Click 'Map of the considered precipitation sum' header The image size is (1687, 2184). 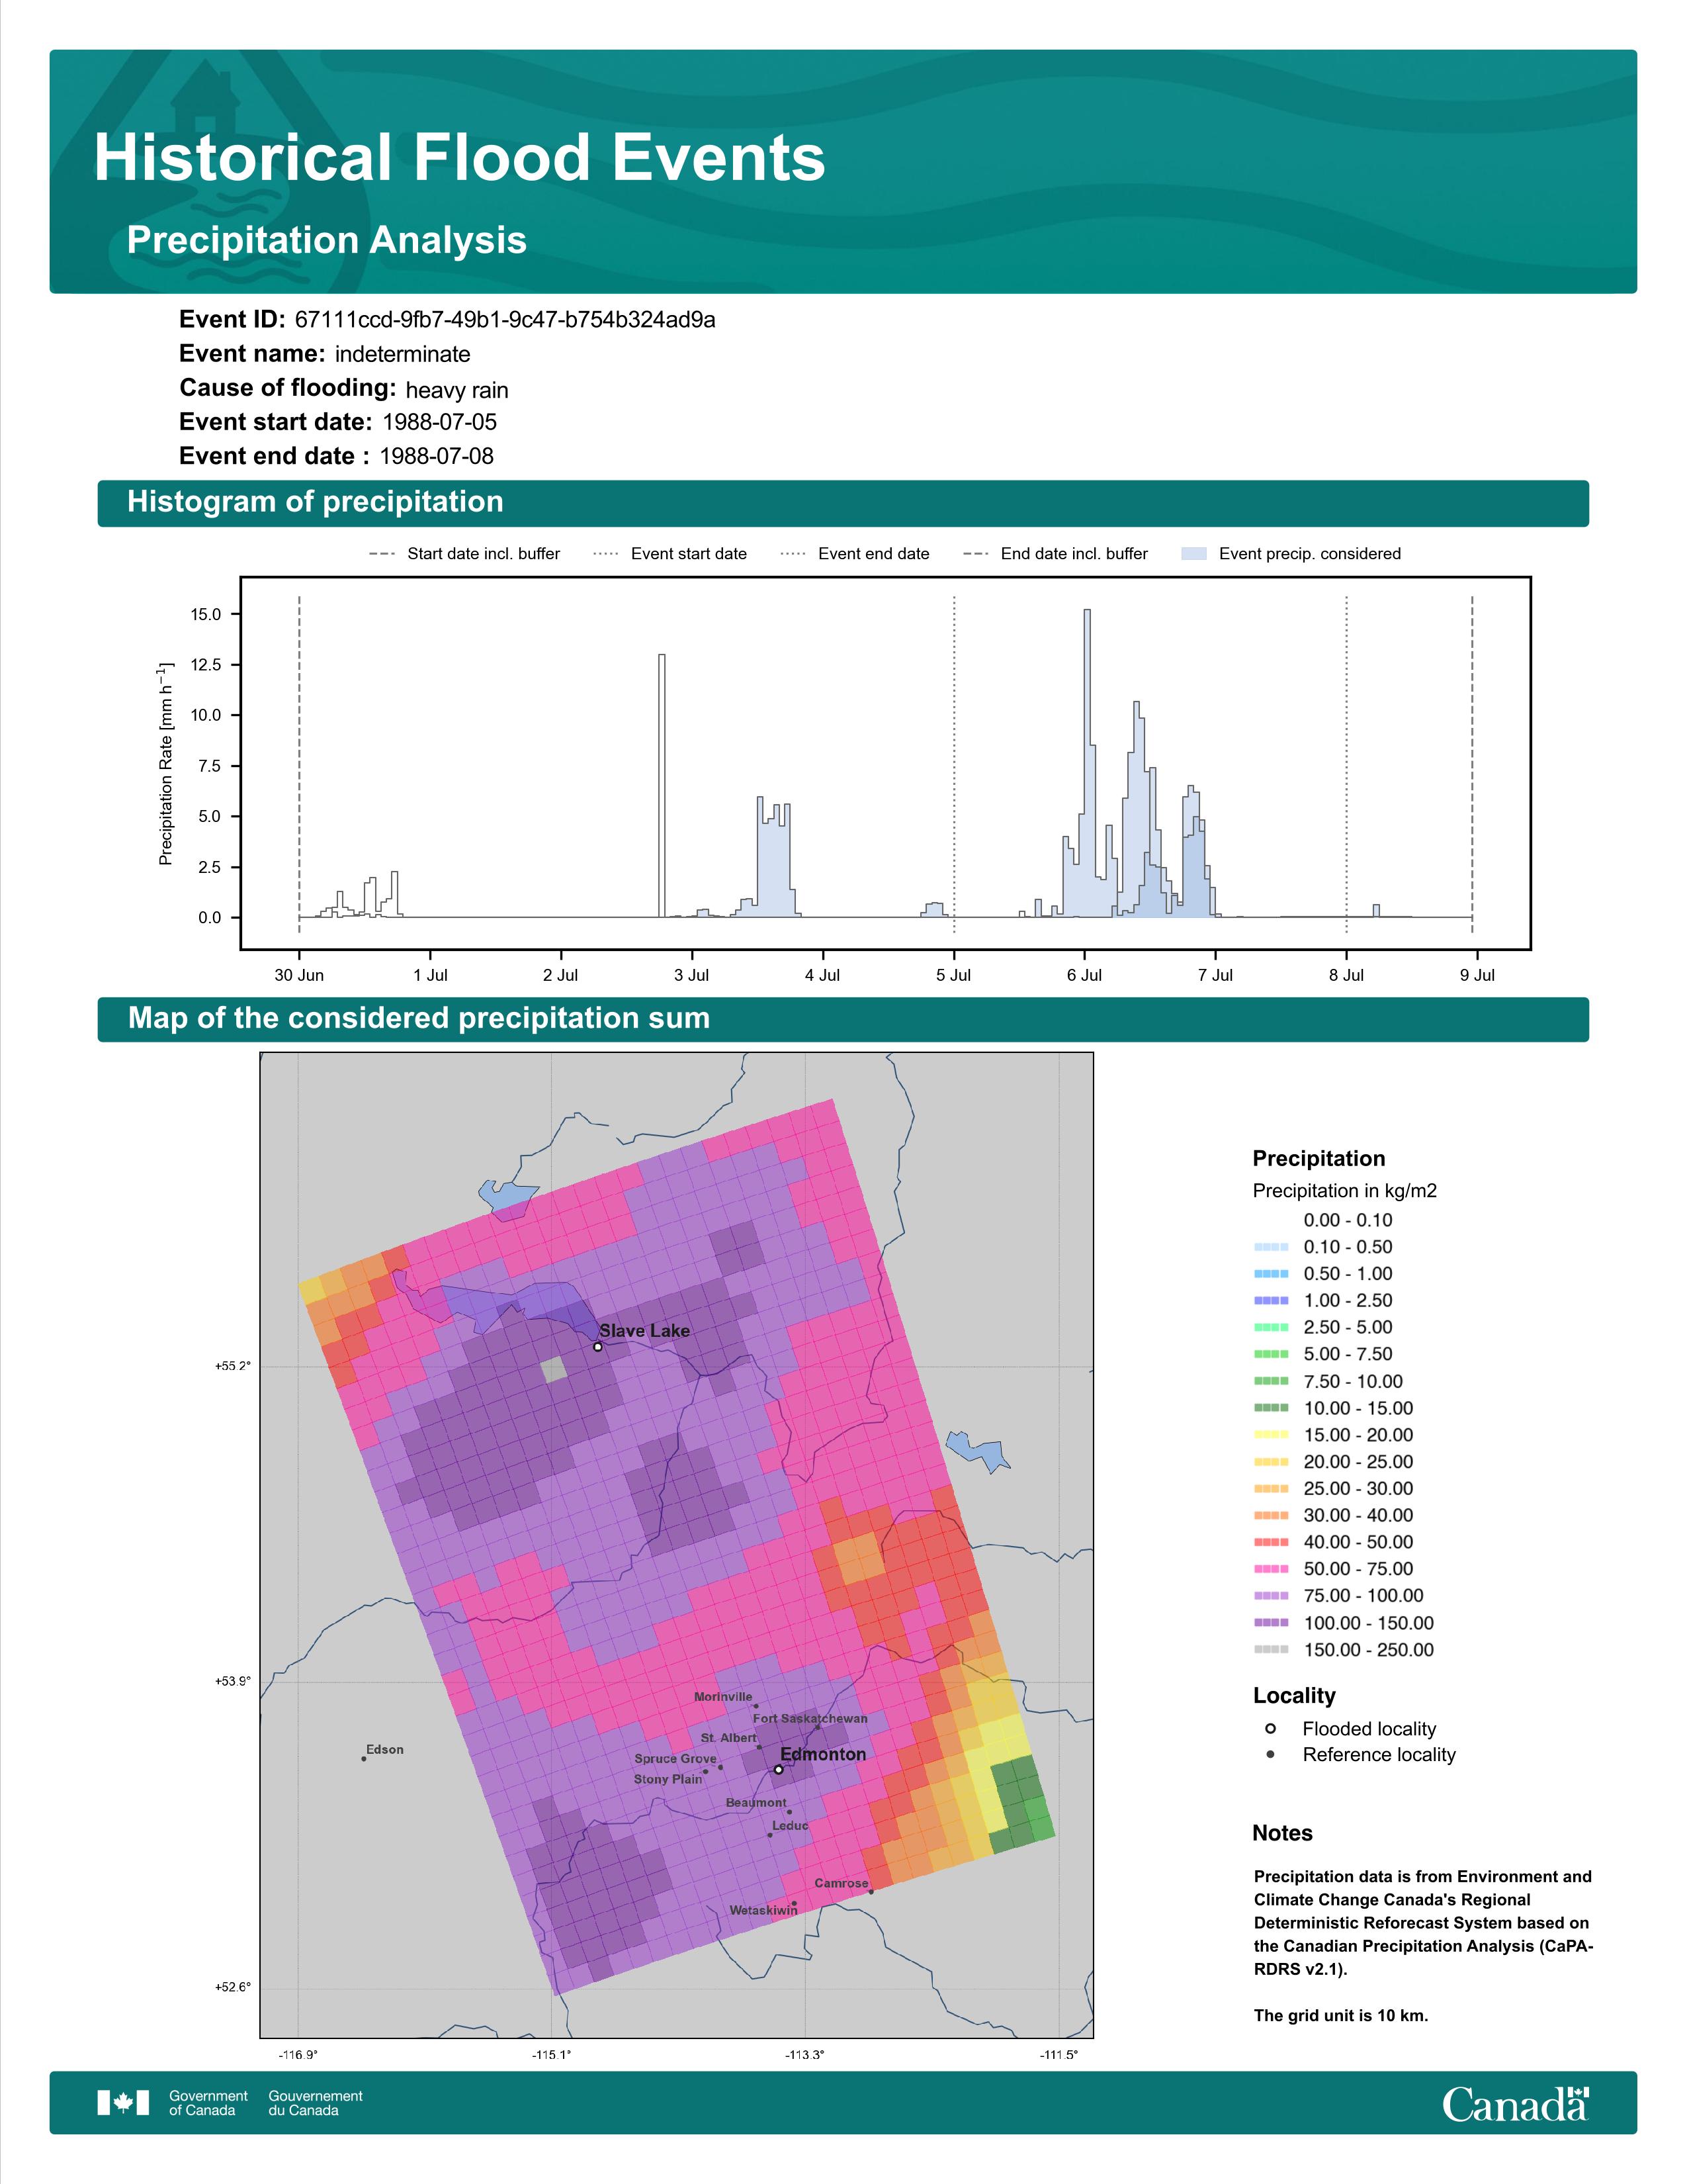842,1019
